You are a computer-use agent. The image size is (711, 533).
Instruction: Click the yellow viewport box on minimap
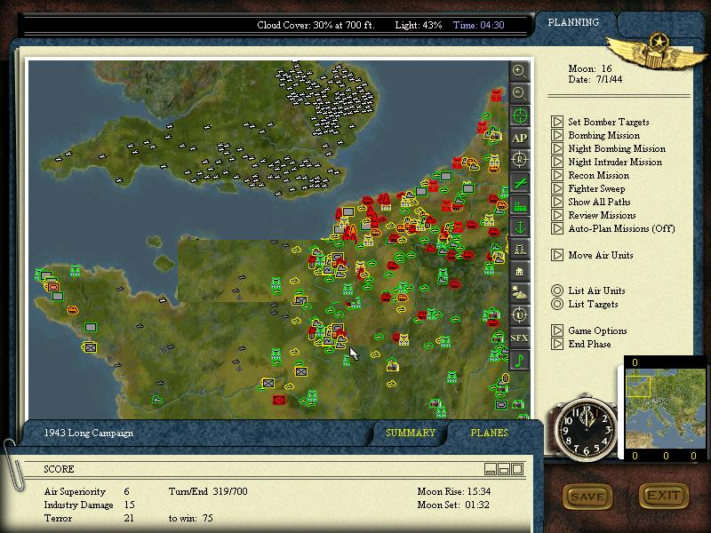point(638,386)
